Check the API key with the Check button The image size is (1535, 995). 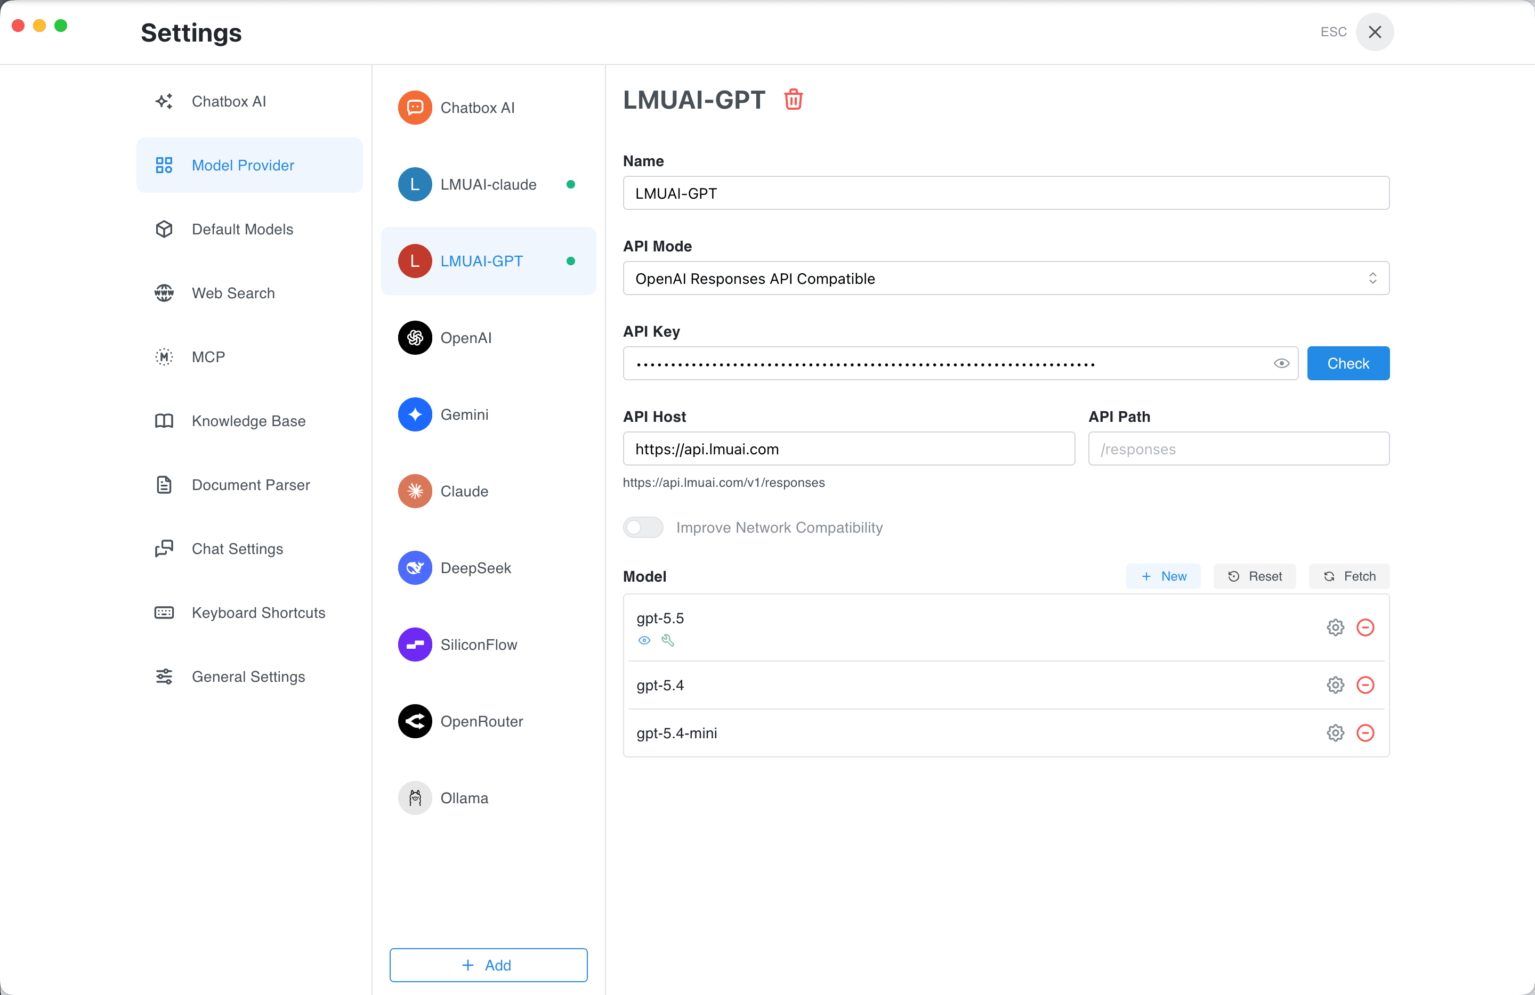[x=1347, y=363]
